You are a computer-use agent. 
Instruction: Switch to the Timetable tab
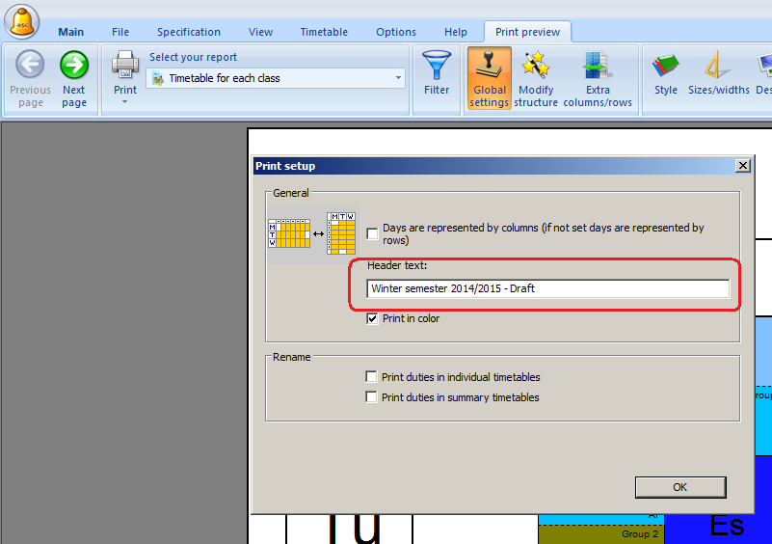tap(324, 32)
